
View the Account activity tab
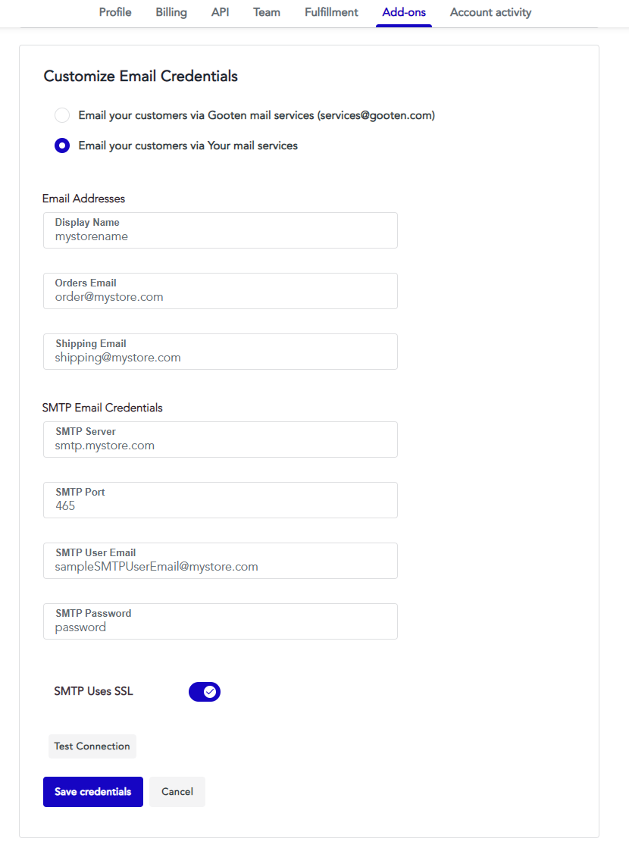[490, 12]
